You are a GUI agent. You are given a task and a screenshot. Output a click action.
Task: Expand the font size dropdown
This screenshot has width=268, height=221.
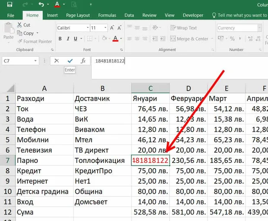pyautogui.click(x=105, y=28)
